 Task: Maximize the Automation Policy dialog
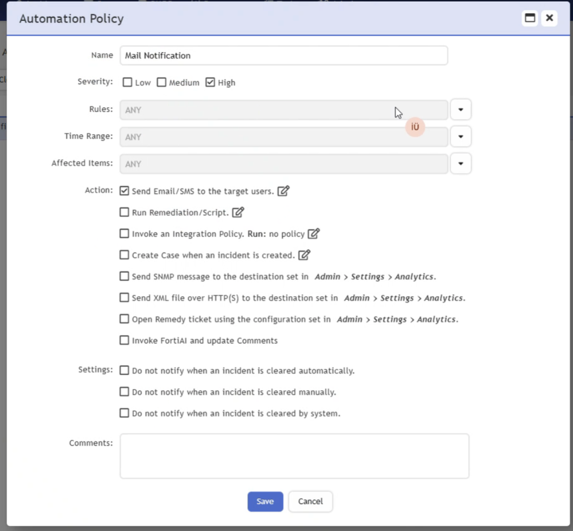(530, 18)
